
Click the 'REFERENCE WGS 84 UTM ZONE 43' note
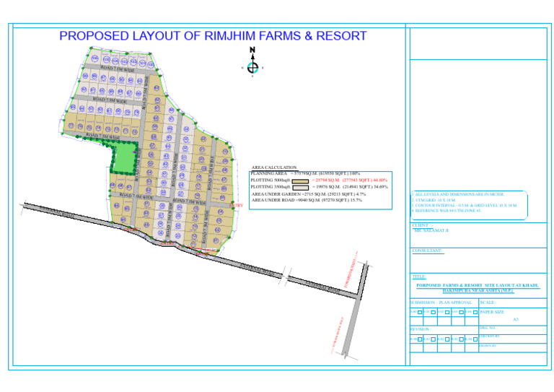tap(447, 211)
